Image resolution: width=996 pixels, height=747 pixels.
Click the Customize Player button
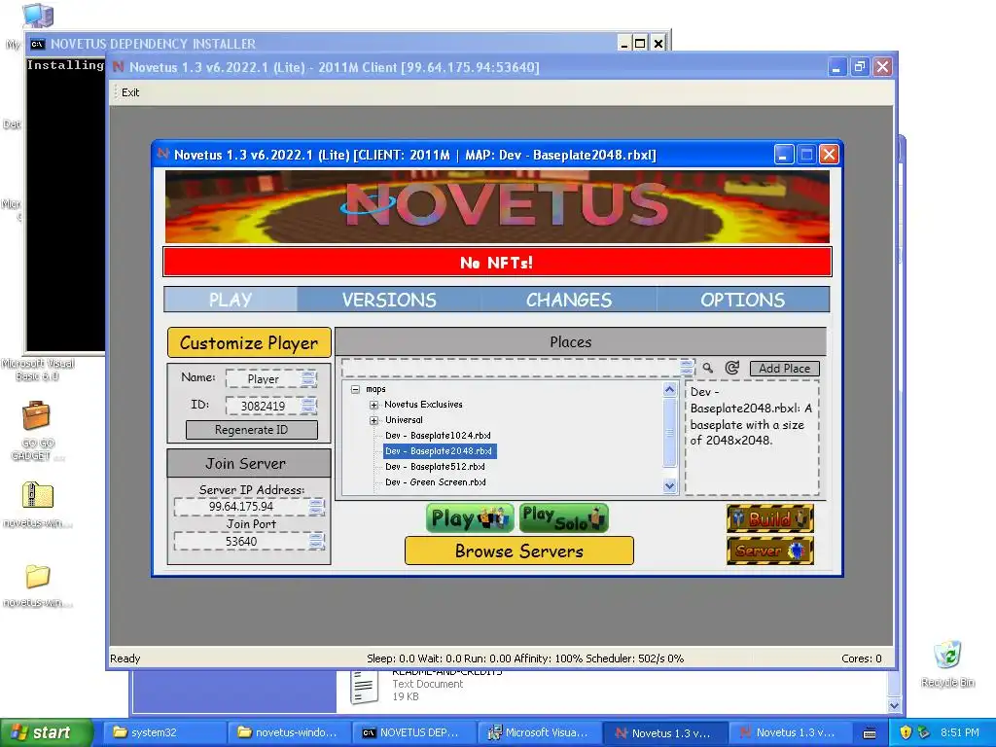[x=249, y=343]
